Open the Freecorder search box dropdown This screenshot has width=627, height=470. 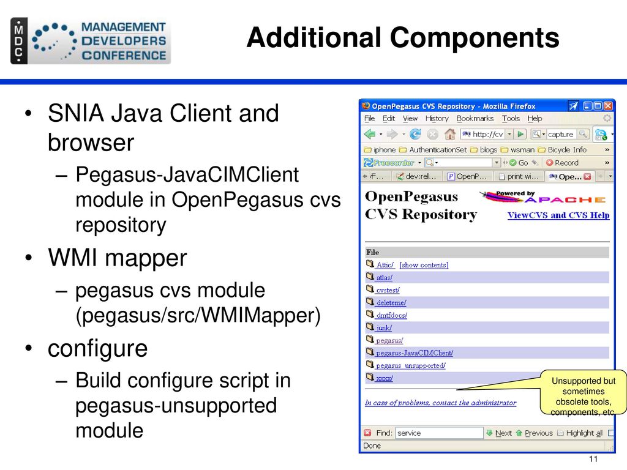[x=496, y=163]
